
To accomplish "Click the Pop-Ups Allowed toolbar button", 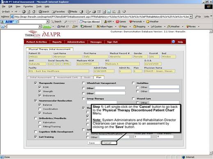I will (90, 22).
